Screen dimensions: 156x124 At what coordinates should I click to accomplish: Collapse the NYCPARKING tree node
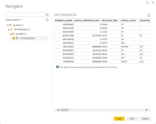point(9,30)
